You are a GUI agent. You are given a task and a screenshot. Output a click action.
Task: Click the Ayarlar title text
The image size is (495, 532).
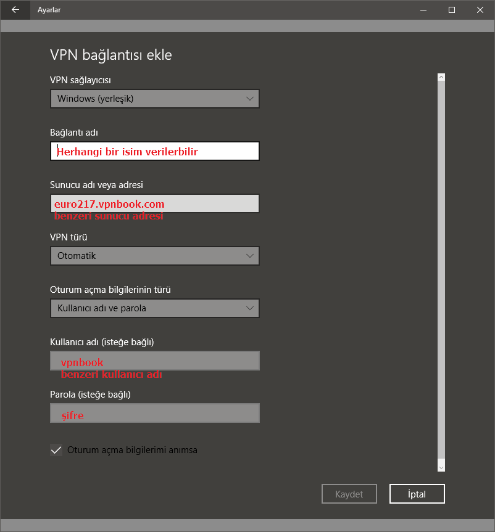tap(49, 10)
